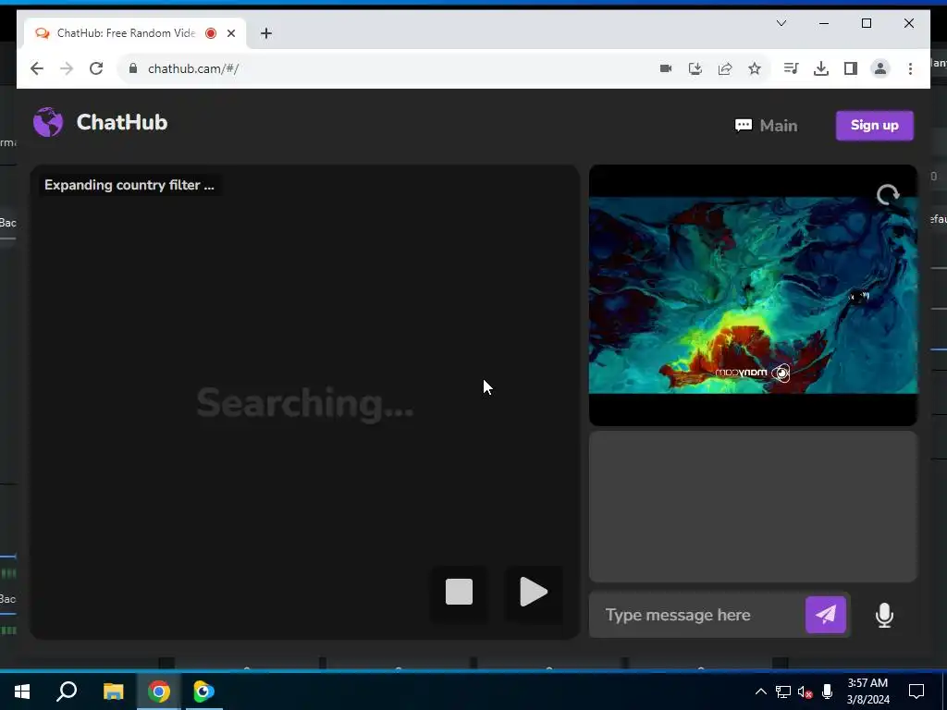Switch camera using the rotate icon on preview
Screen dimensions: 947x710
pyautogui.click(x=888, y=194)
